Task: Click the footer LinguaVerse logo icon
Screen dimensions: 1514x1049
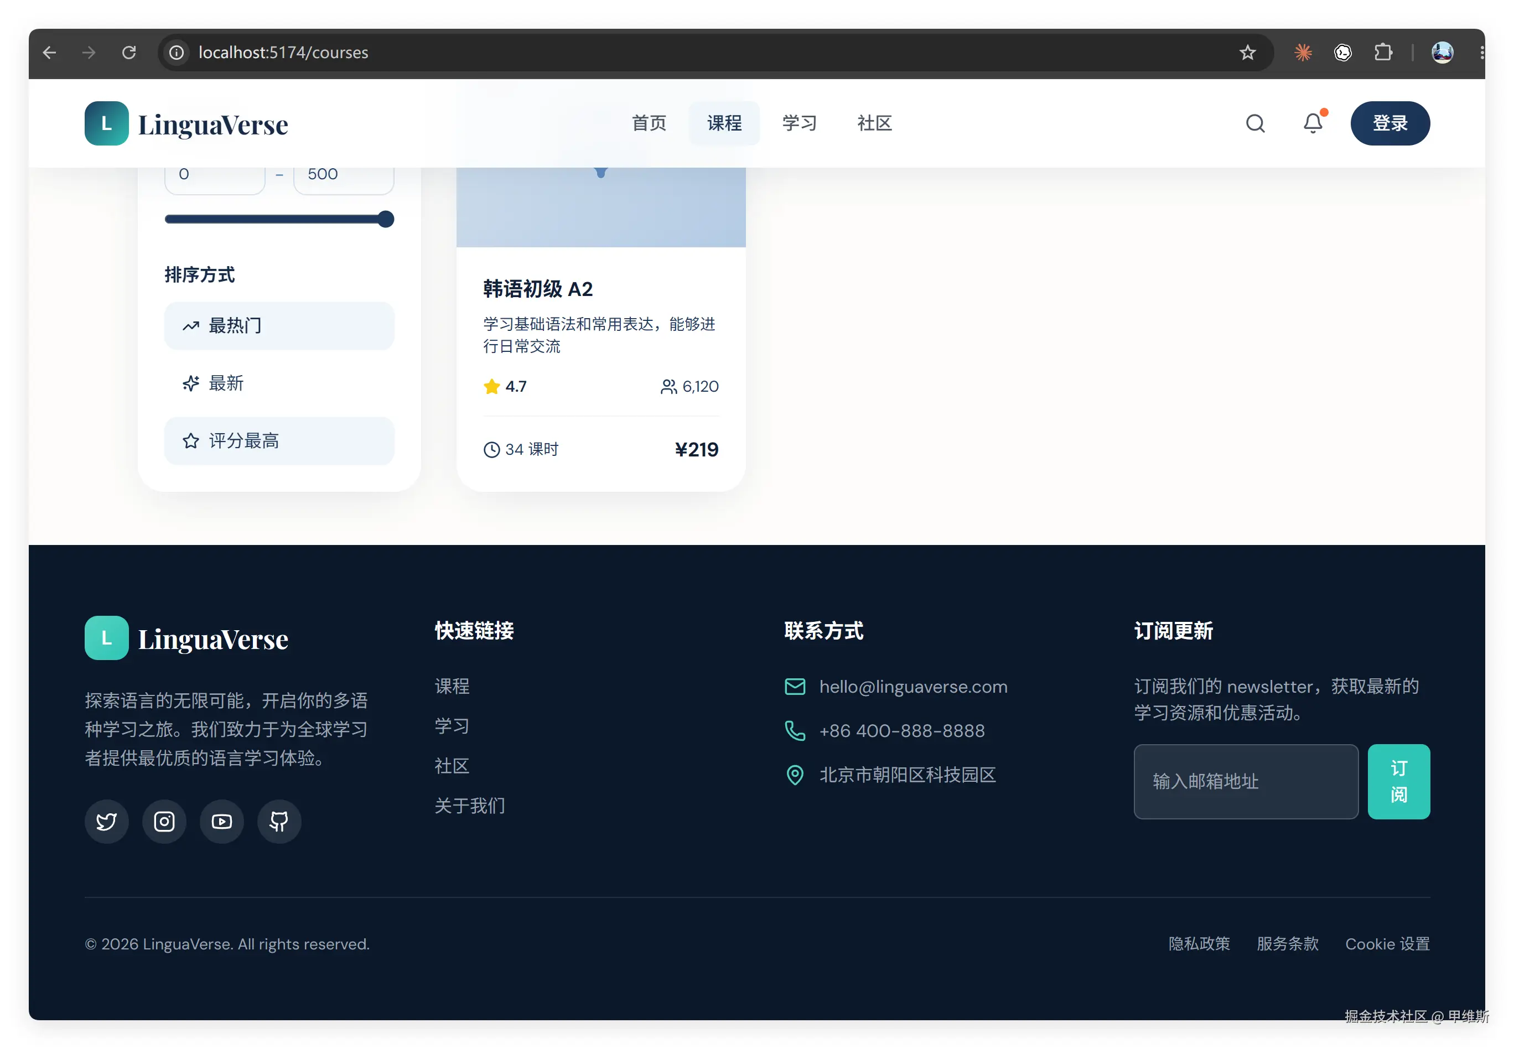Action: pyautogui.click(x=106, y=637)
